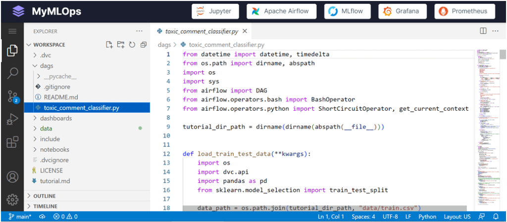Open the Accounts icon in activity bar
This screenshot has height=222, width=507.
[12, 177]
